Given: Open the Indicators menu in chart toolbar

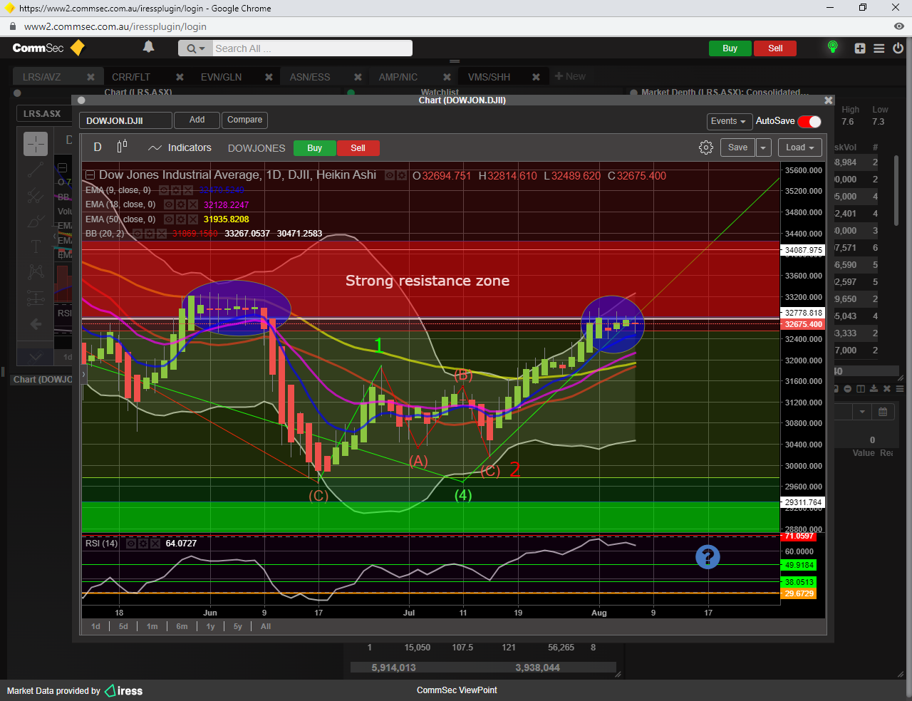Looking at the screenshot, I should pyautogui.click(x=180, y=147).
